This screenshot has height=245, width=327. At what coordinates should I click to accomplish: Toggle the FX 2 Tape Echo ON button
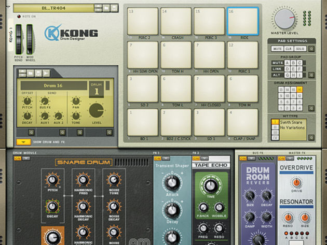(196, 158)
